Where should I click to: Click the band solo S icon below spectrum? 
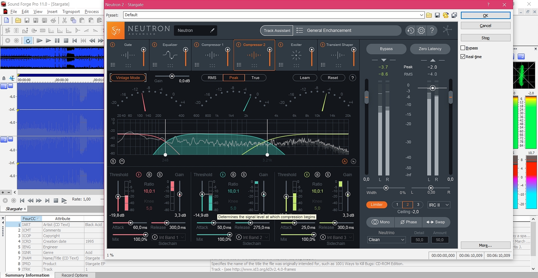click(113, 161)
